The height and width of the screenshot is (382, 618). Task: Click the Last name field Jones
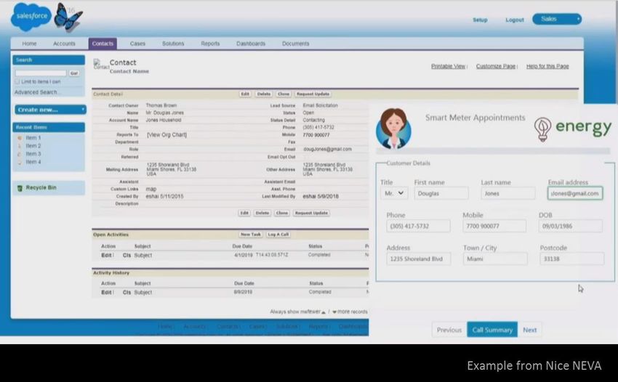click(507, 193)
